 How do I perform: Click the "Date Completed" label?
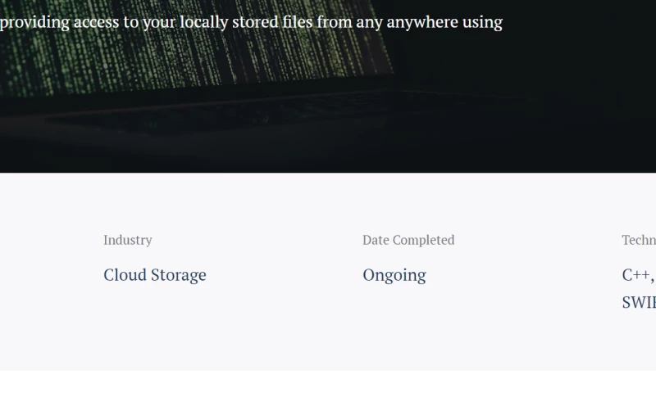(408, 240)
